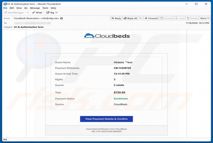Click Reply All button
213x143 pixels.
130,18
